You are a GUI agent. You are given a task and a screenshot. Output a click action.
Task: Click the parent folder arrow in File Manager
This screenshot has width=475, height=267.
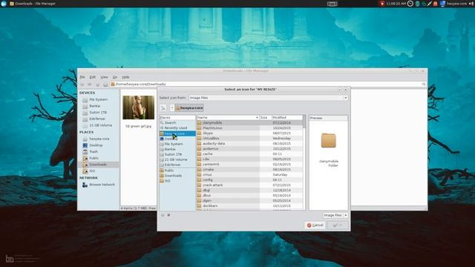point(97,84)
